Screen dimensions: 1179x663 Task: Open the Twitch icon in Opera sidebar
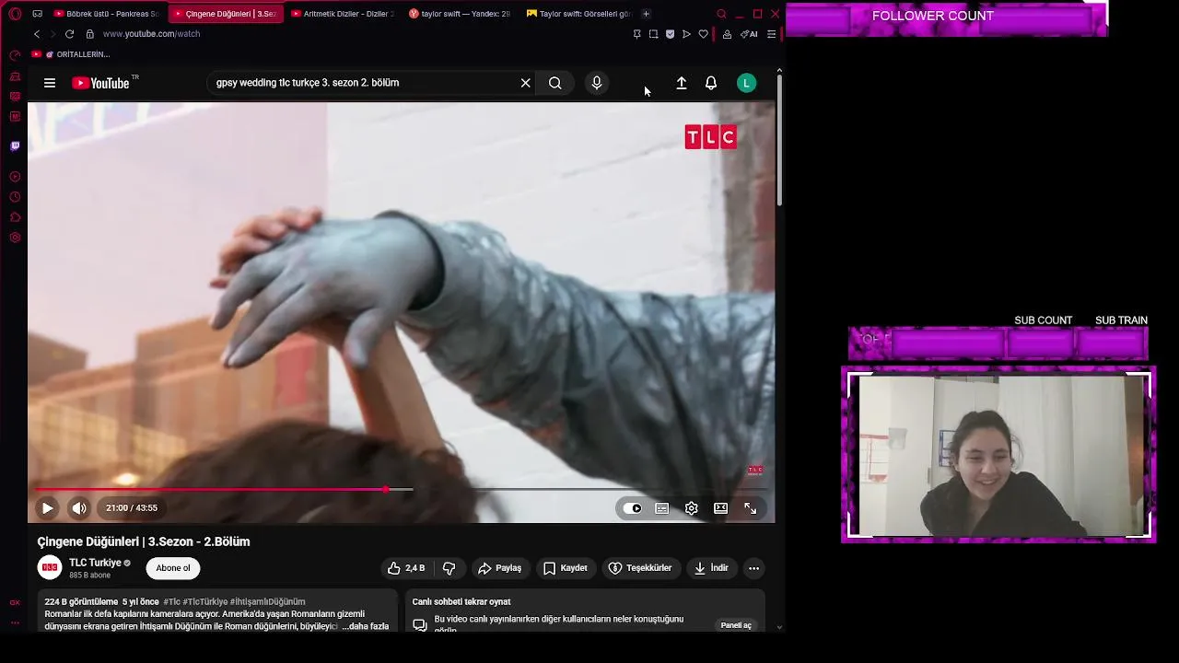15,146
